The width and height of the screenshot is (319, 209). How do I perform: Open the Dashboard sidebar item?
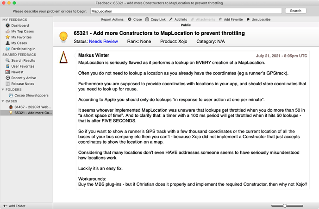coord(26,25)
